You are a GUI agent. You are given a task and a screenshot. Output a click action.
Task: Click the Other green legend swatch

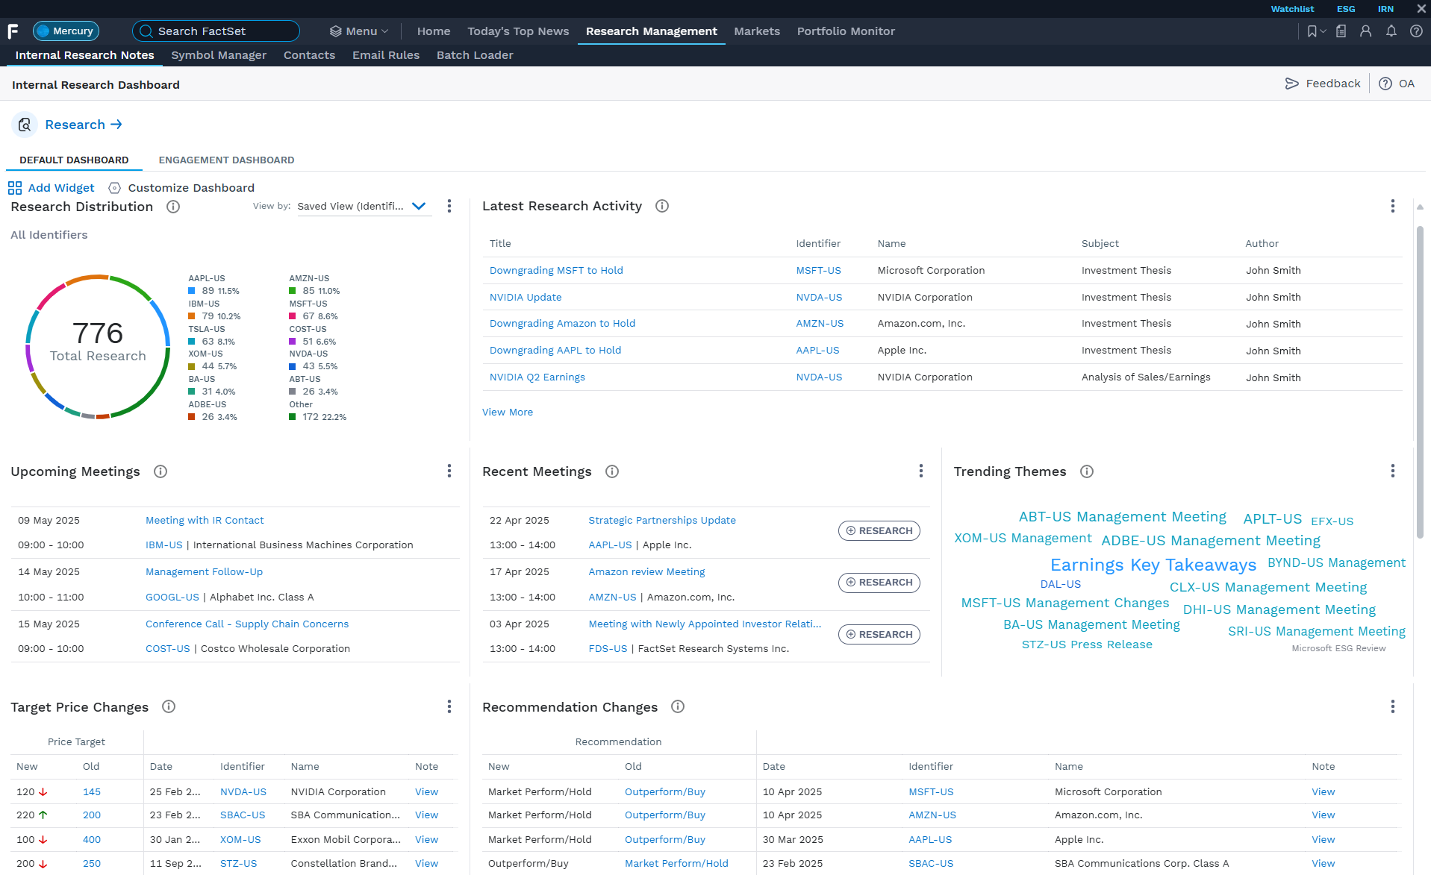point(293,417)
